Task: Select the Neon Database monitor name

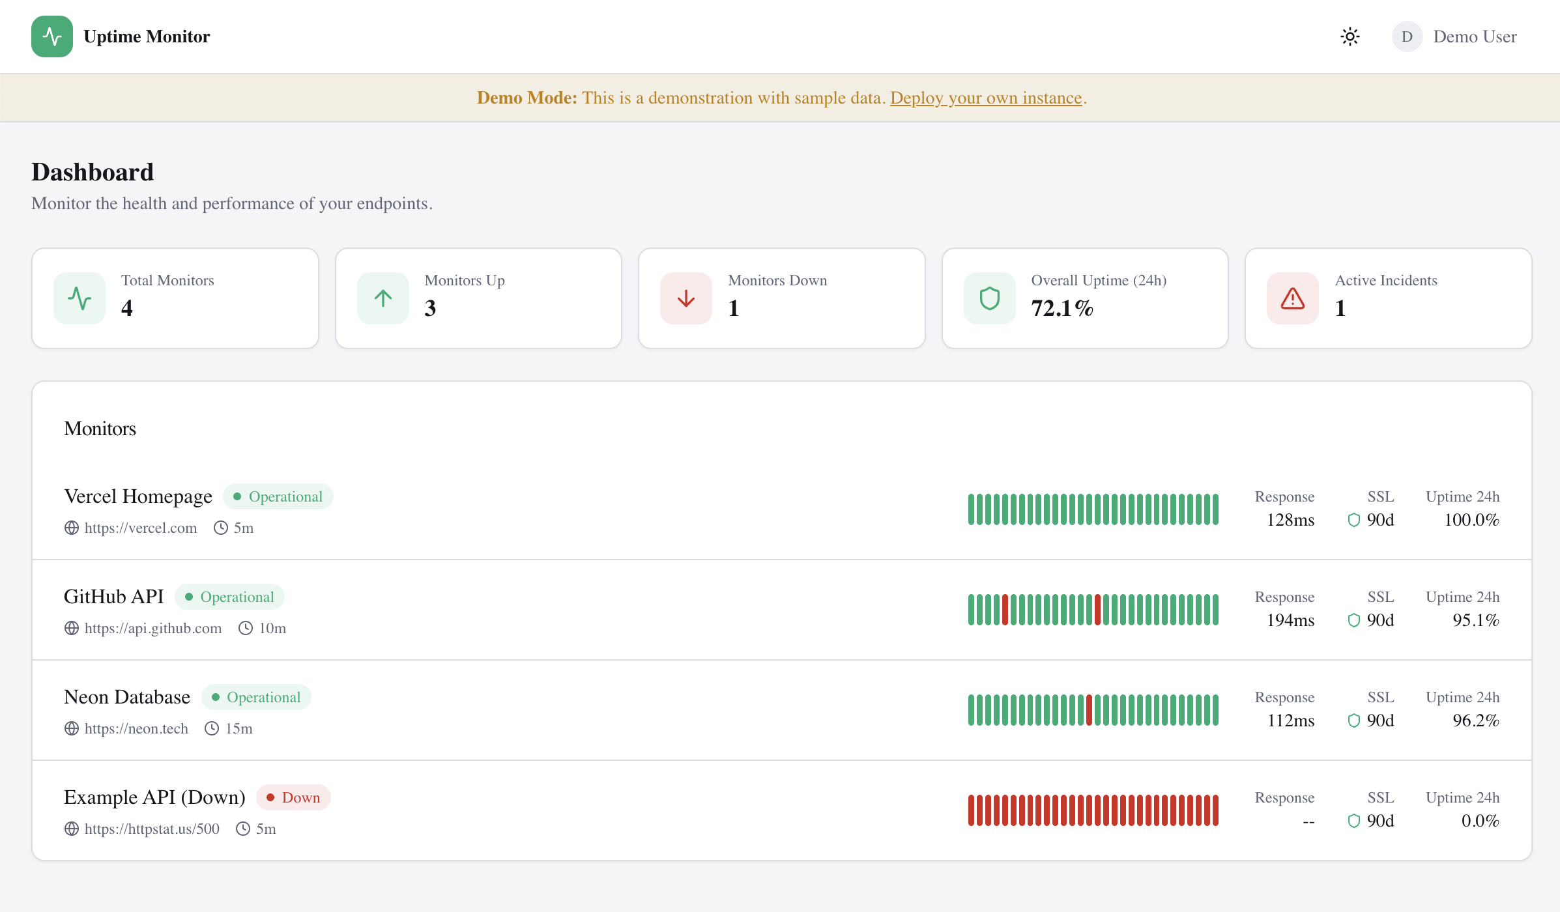Action: [x=127, y=697]
